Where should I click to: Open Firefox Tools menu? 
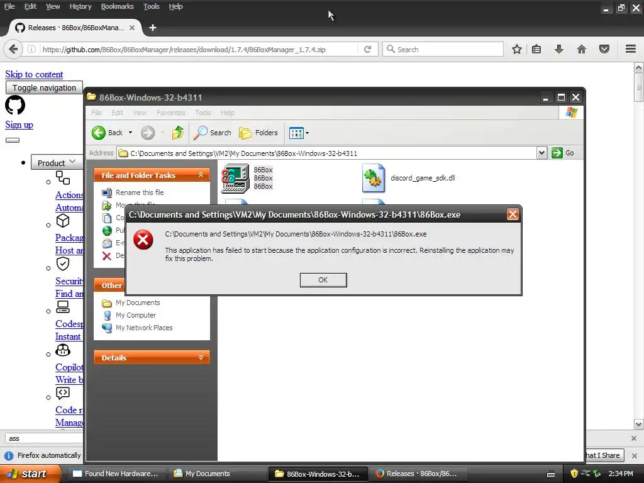[151, 6]
